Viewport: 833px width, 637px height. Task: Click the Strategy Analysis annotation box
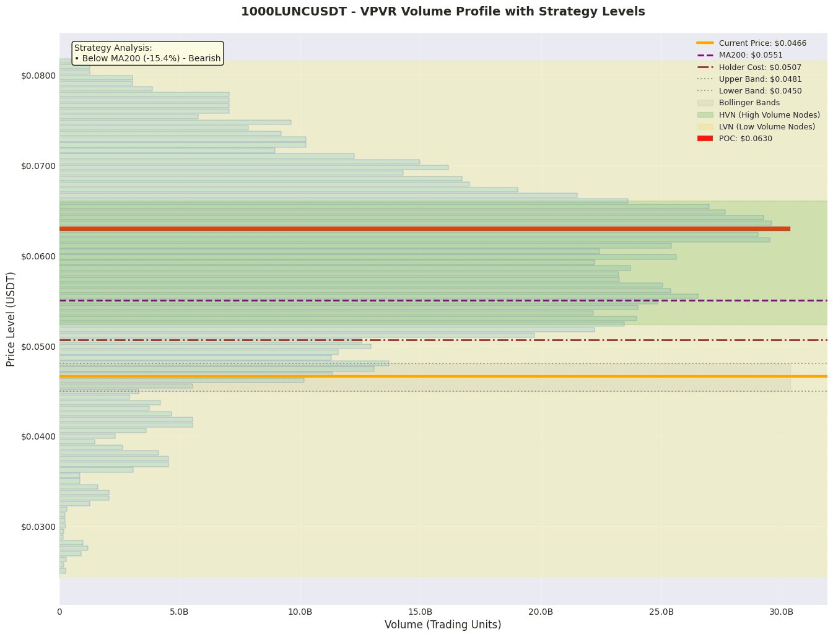point(147,53)
